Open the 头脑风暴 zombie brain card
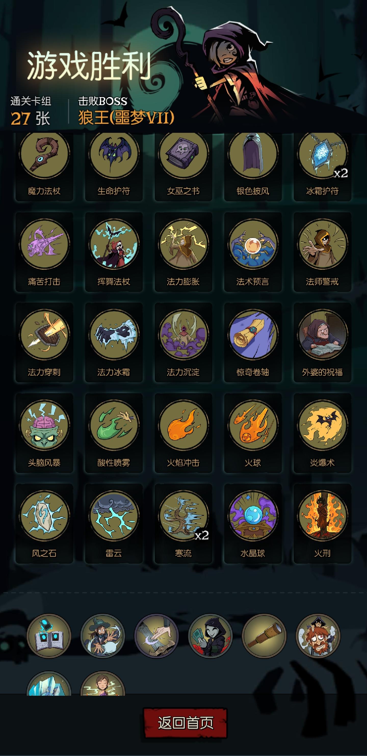Viewport: 367px width, 756px height. click(x=44, y=426)
